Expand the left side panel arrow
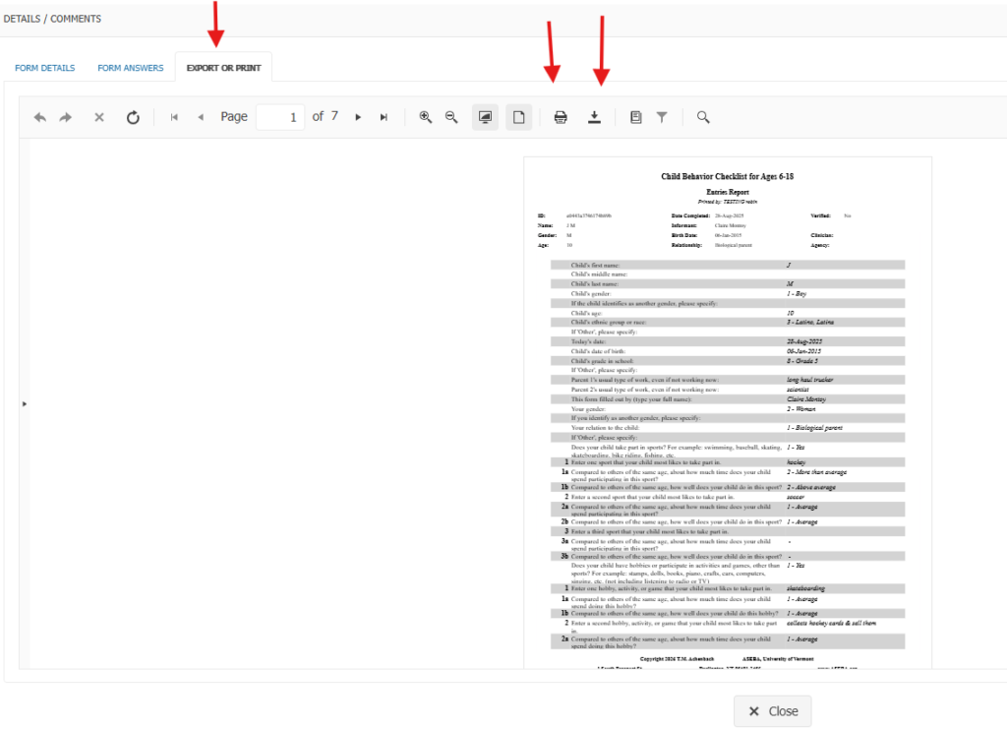 [x=25, y=403]
